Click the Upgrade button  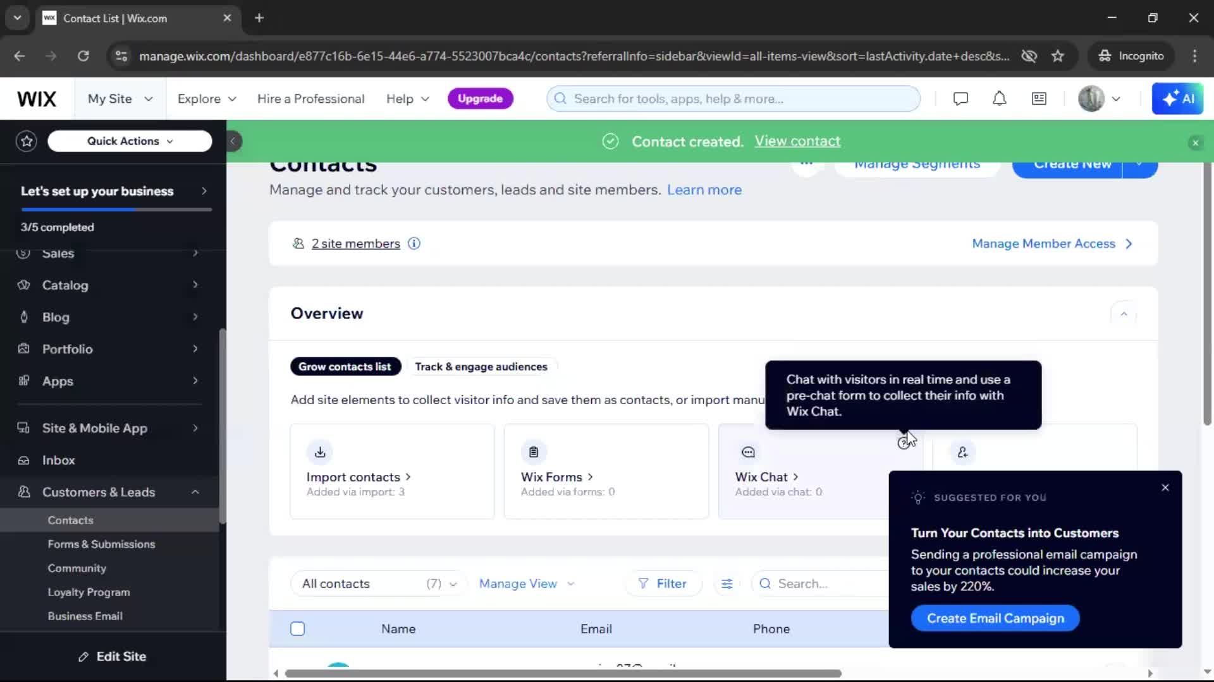click(480, 99)
